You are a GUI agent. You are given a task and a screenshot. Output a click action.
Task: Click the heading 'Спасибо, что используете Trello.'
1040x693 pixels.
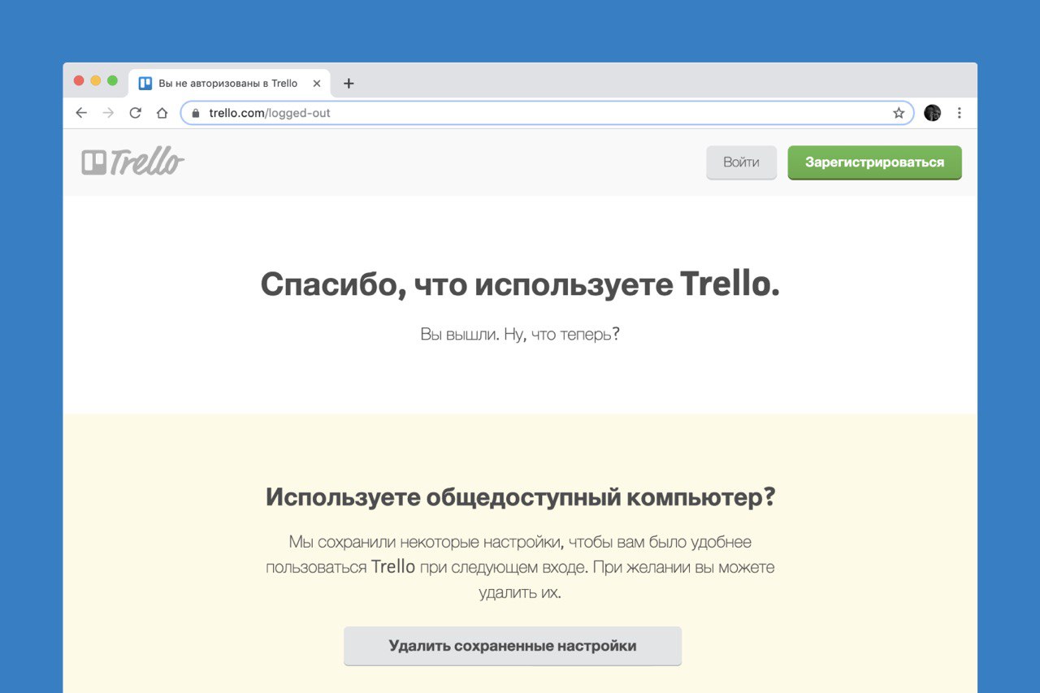520,284
